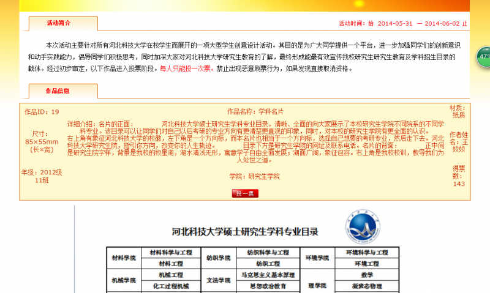Screen dimensions: 490x293
Task: Click the 尺寸: 85×55mm text
Action: tap(42, 142)
